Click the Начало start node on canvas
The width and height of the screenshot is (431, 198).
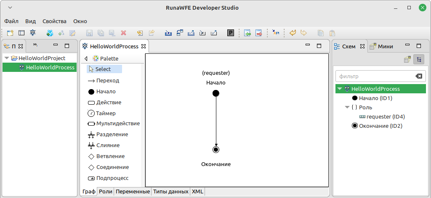216,93
